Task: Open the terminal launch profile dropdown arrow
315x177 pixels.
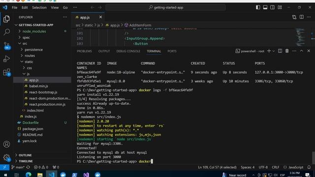Action: (274, 51)
